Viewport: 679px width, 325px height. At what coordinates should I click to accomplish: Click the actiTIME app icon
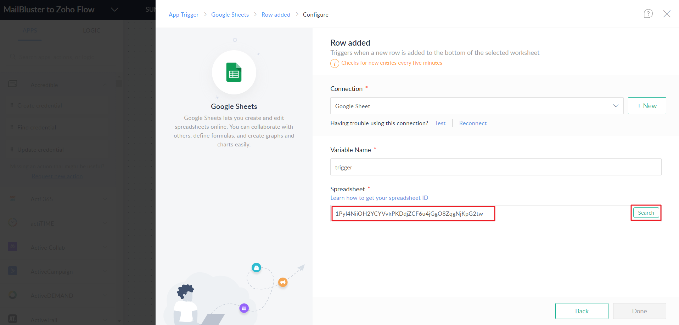pos(13,223)
